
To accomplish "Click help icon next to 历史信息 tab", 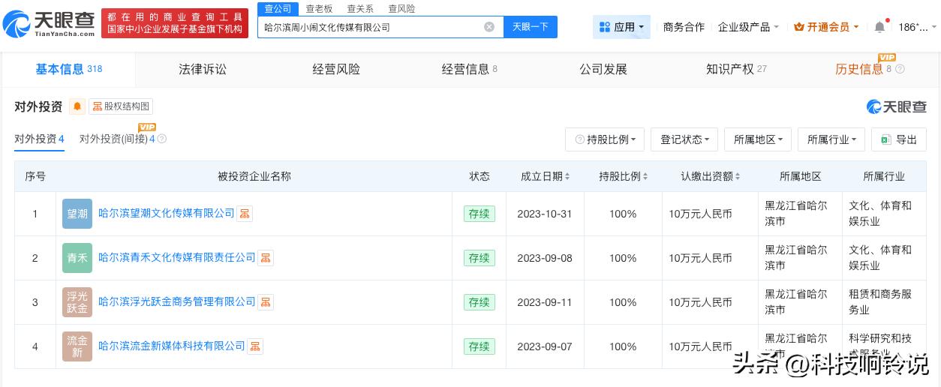I will (x=900, y=69).
